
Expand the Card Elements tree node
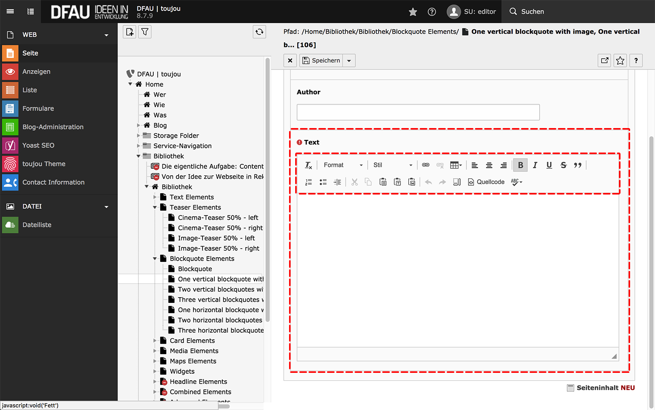pos(155,341)
